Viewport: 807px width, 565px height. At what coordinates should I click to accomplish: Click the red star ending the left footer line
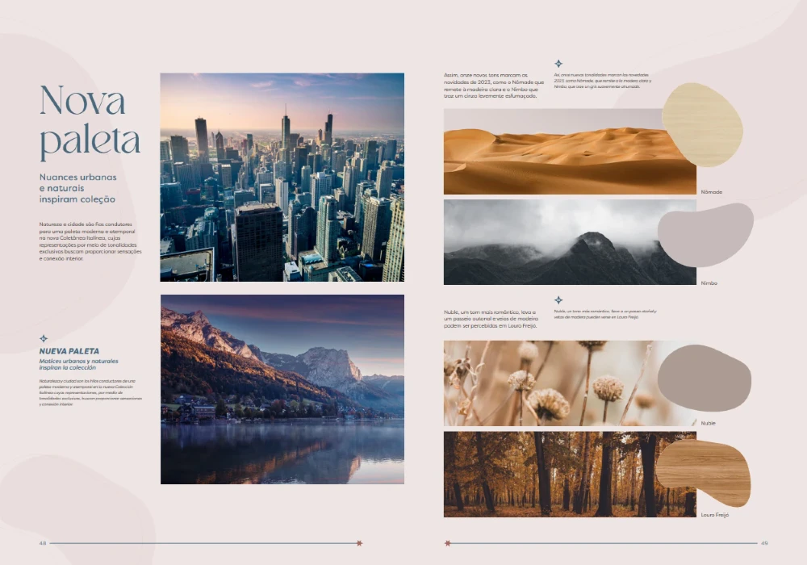tap(359, 543)
